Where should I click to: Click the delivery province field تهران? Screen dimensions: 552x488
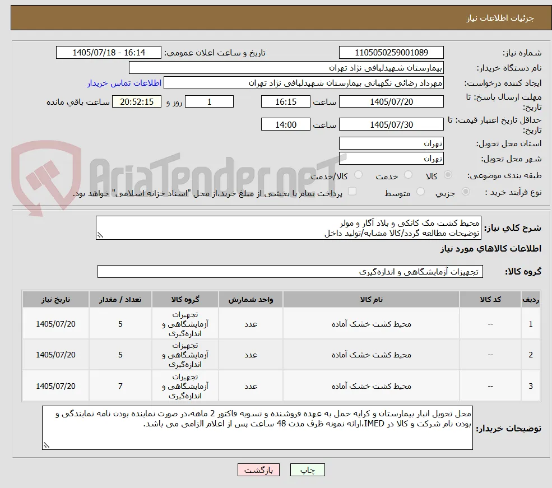click(391, 143)
